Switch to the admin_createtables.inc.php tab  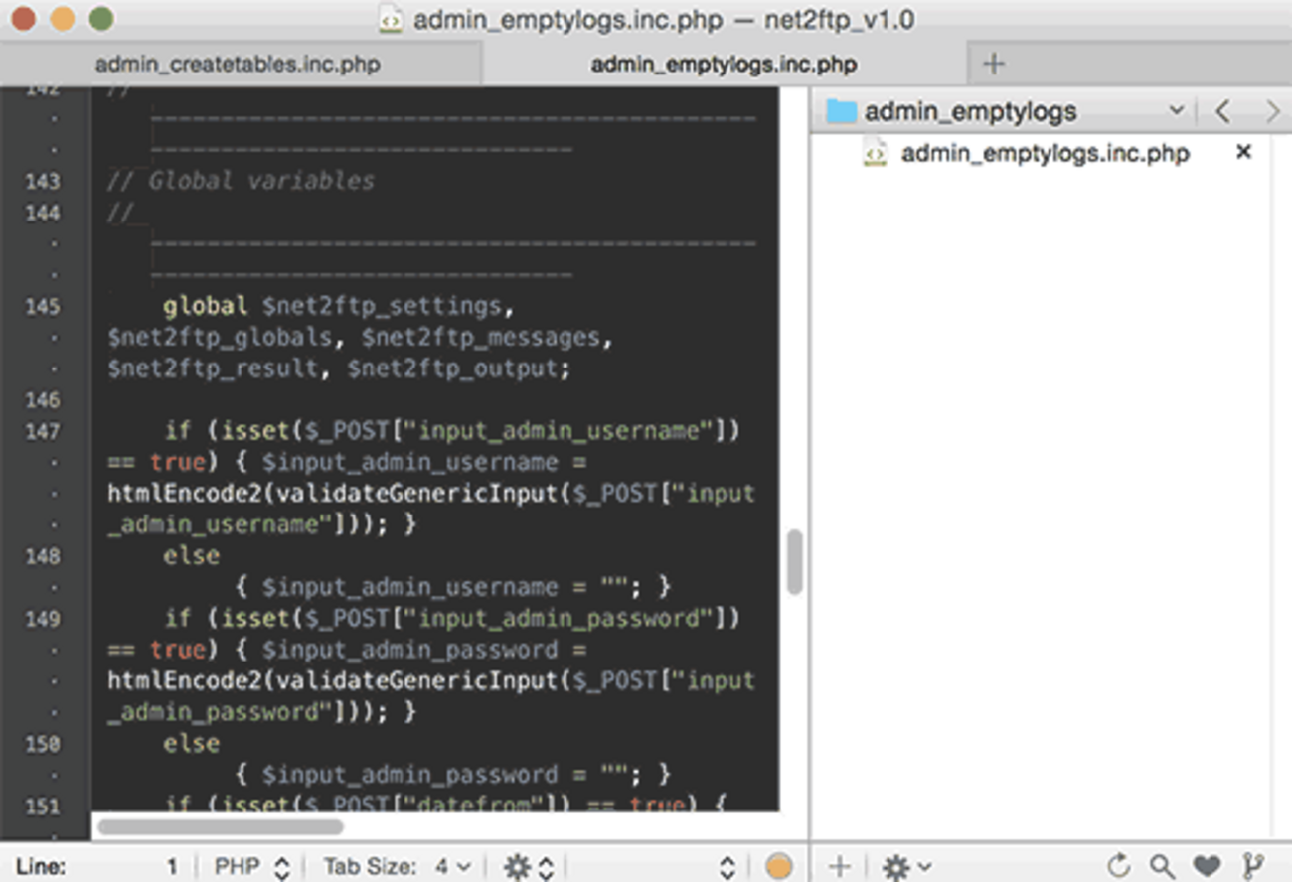point(237,63)
